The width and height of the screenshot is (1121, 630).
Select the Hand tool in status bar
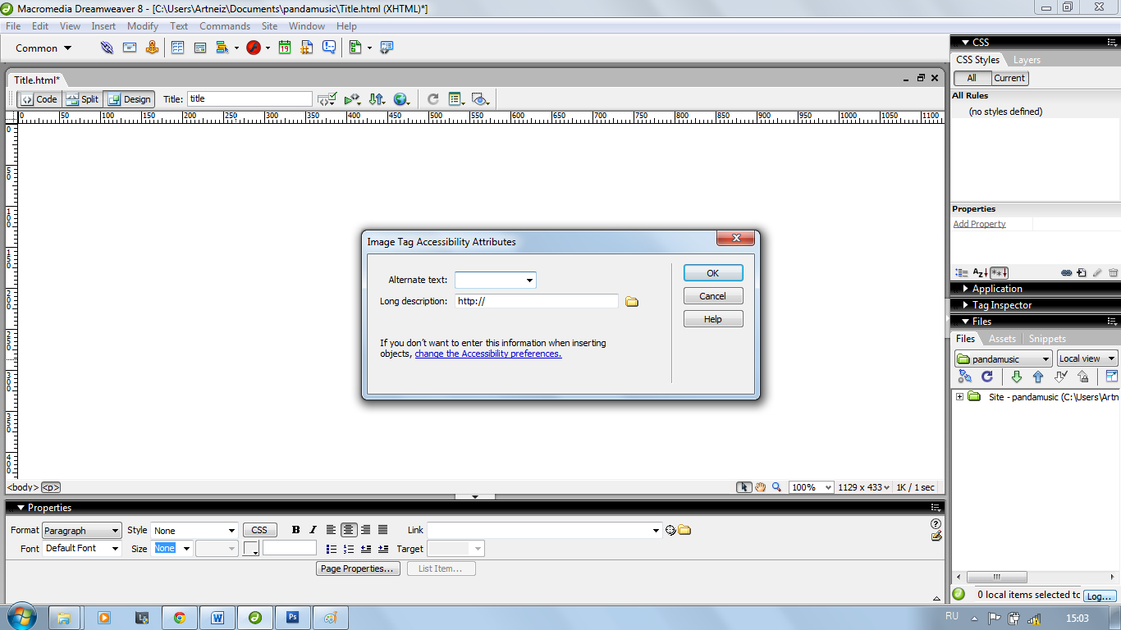click(761, 487)
